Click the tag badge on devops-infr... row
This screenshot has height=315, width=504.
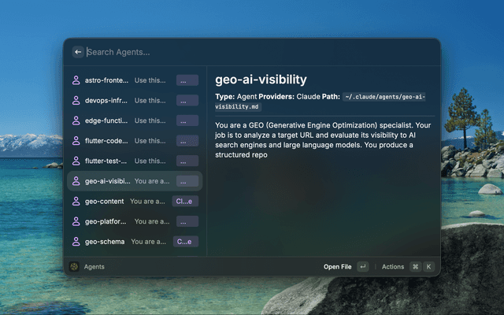point(187,101)
